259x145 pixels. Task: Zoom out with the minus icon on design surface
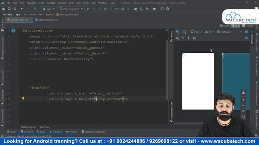click(243, 106)
